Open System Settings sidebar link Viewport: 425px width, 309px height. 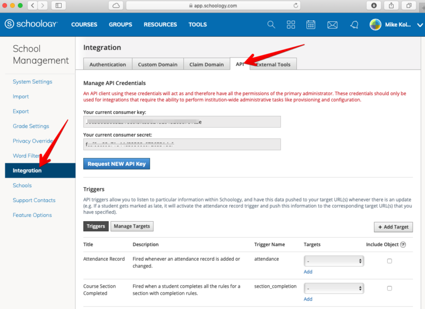(x=32, y=82)
